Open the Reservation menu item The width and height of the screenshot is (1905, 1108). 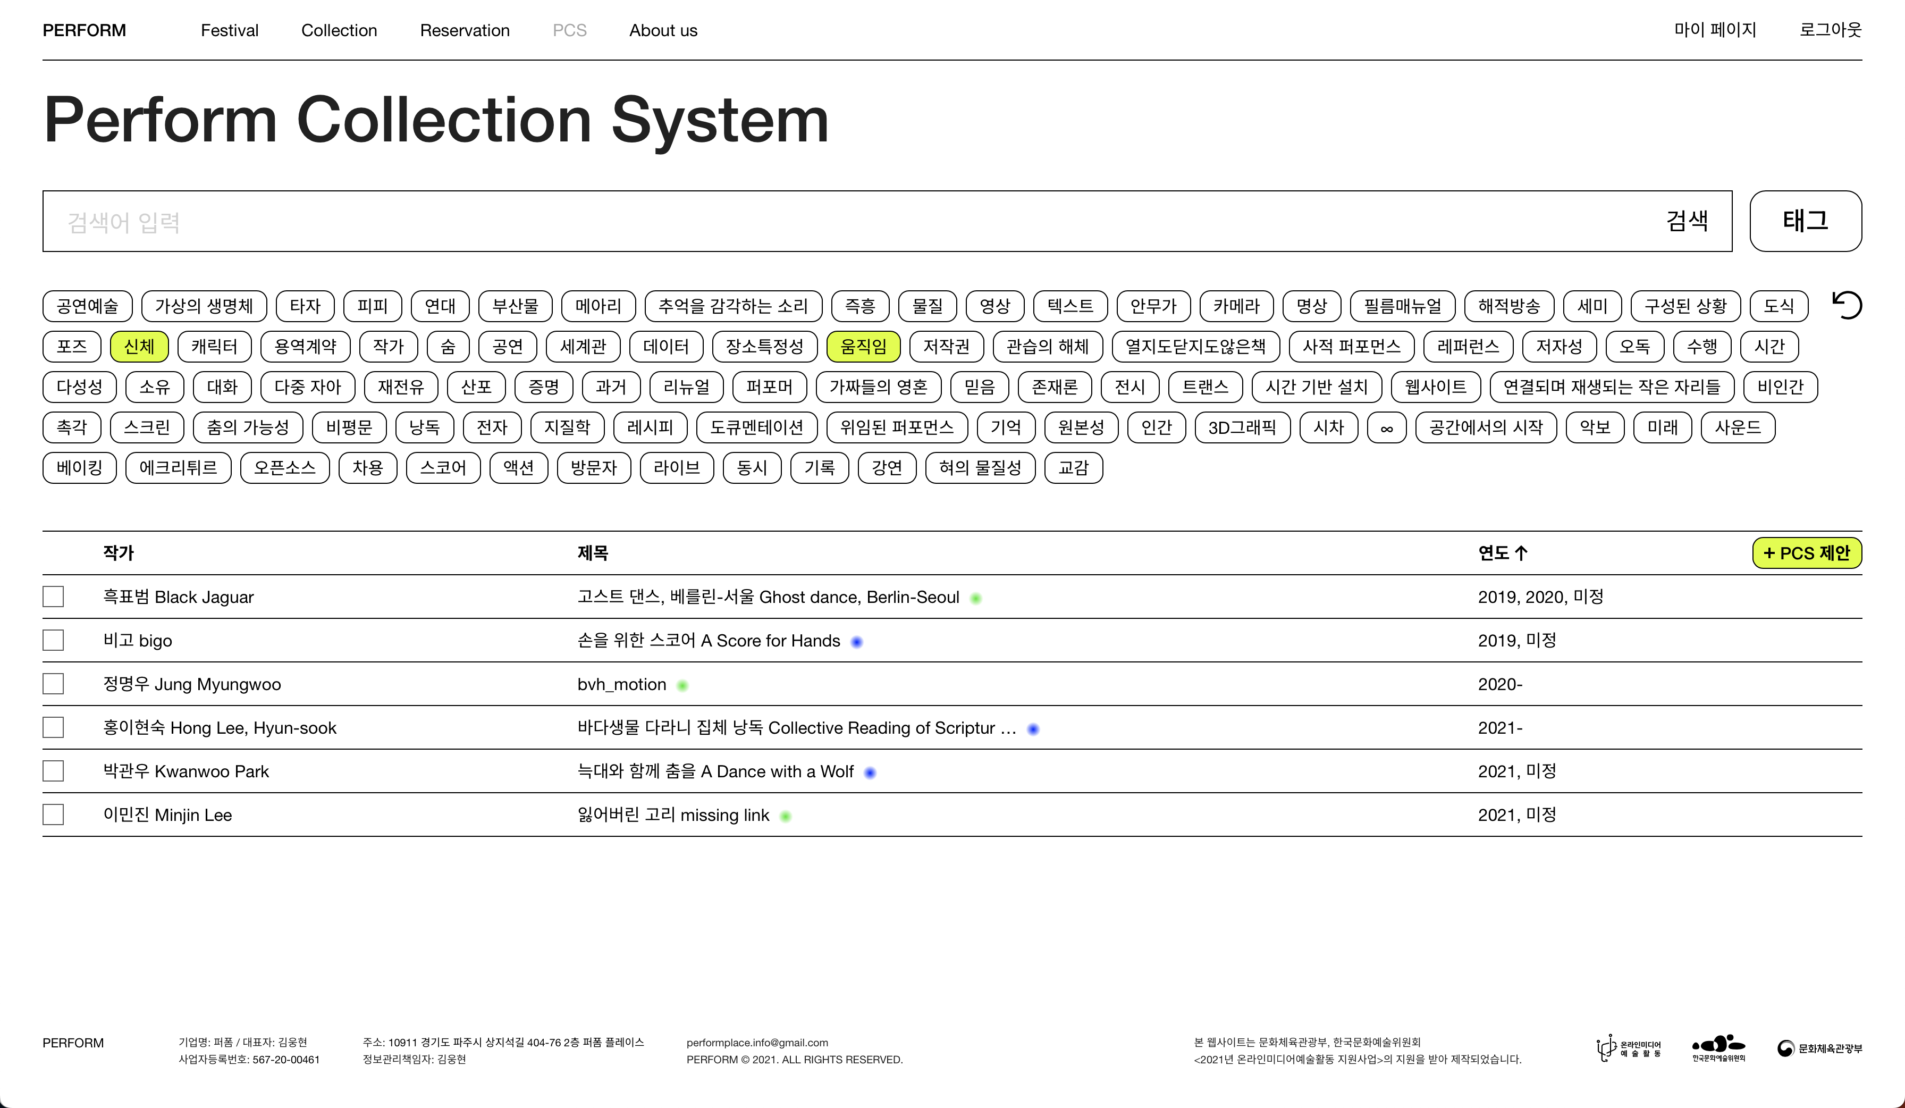point(465,30)
